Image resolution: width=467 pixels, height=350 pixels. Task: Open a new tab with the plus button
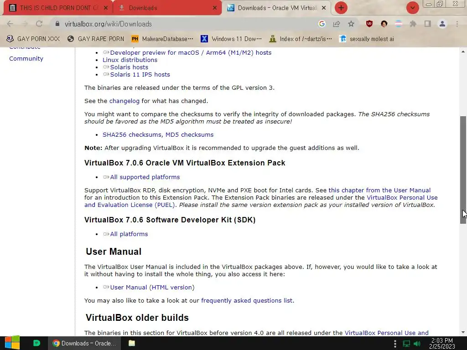[x=341, y=8]
